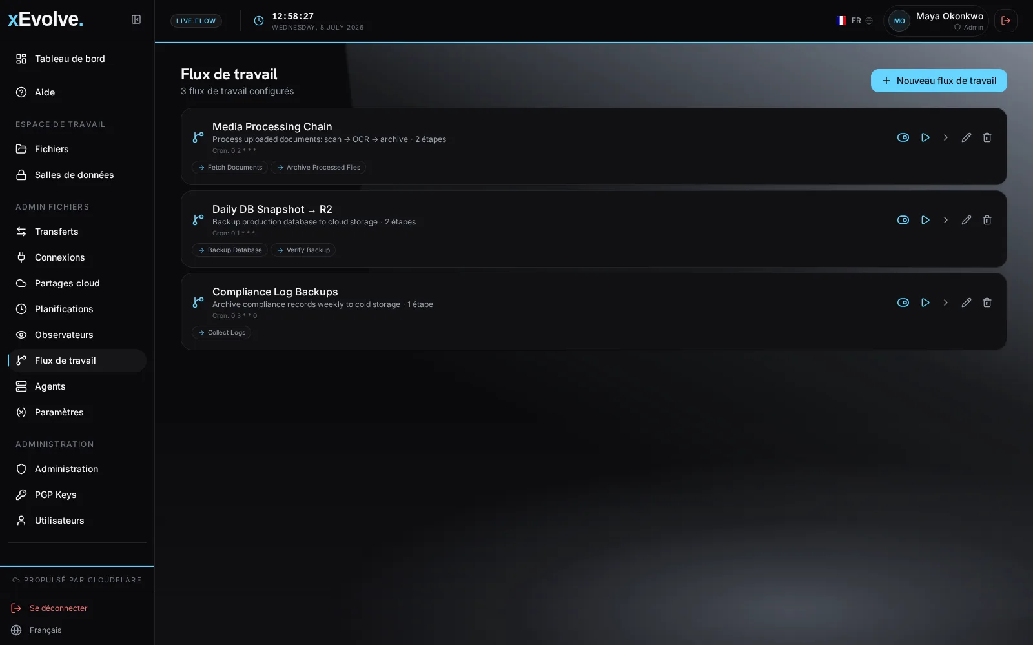Open Observateurs page

pos(77,335)
